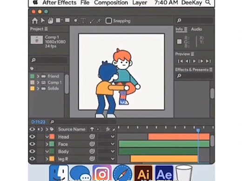Viewport: 242px width, 181px height.
Task: Collapse the Body layer
Action: (47, 151)
